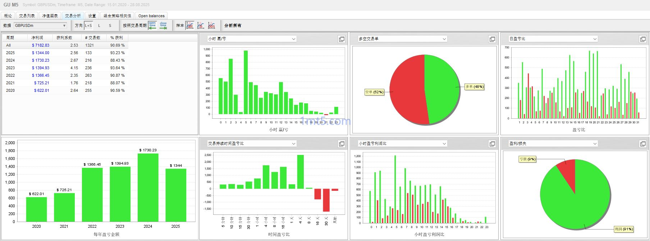650x241 pixels.
Task: Toggle direction to L (long only)
Action: 99,25
